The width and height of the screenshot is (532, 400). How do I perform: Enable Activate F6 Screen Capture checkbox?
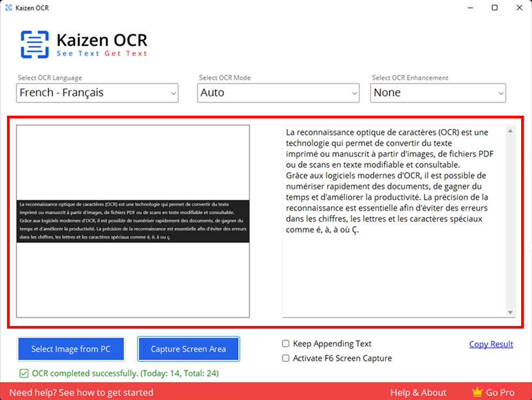(285, 358)
